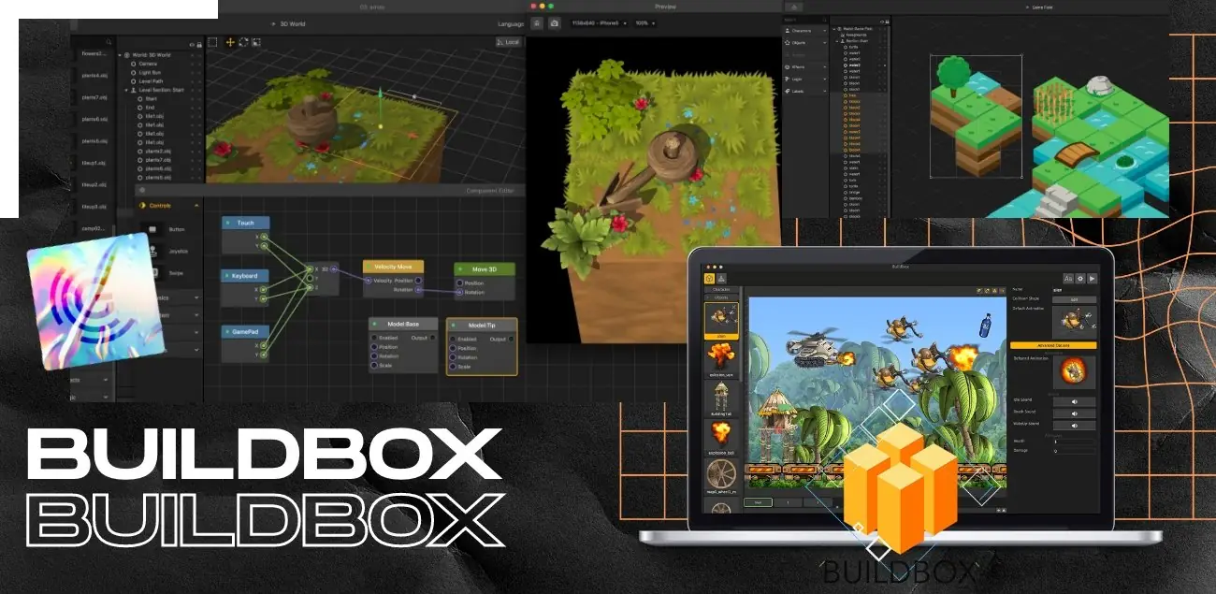Image resolution: width=1216 pixels, height=594 pixels.
Task: Open the Objects tab in Buildbox asset panel
Action: [x=721, y=297]
